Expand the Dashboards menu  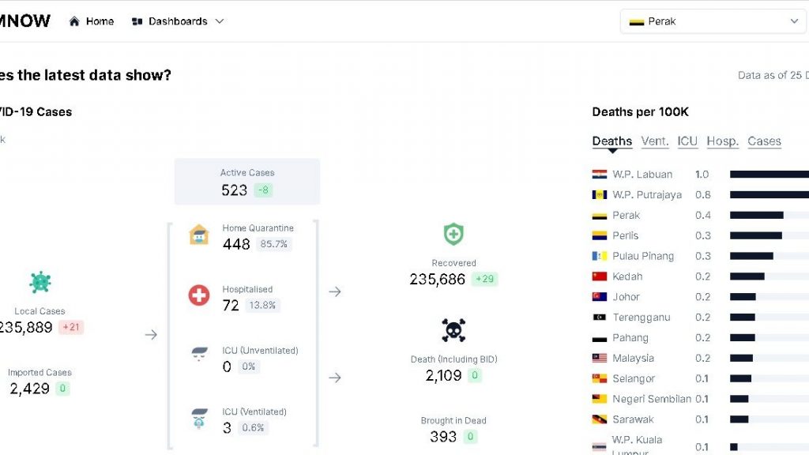(179, 21)
